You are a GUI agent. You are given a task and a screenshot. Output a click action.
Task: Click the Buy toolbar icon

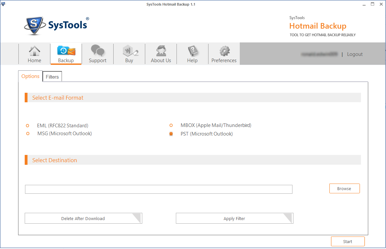[129, 51]
